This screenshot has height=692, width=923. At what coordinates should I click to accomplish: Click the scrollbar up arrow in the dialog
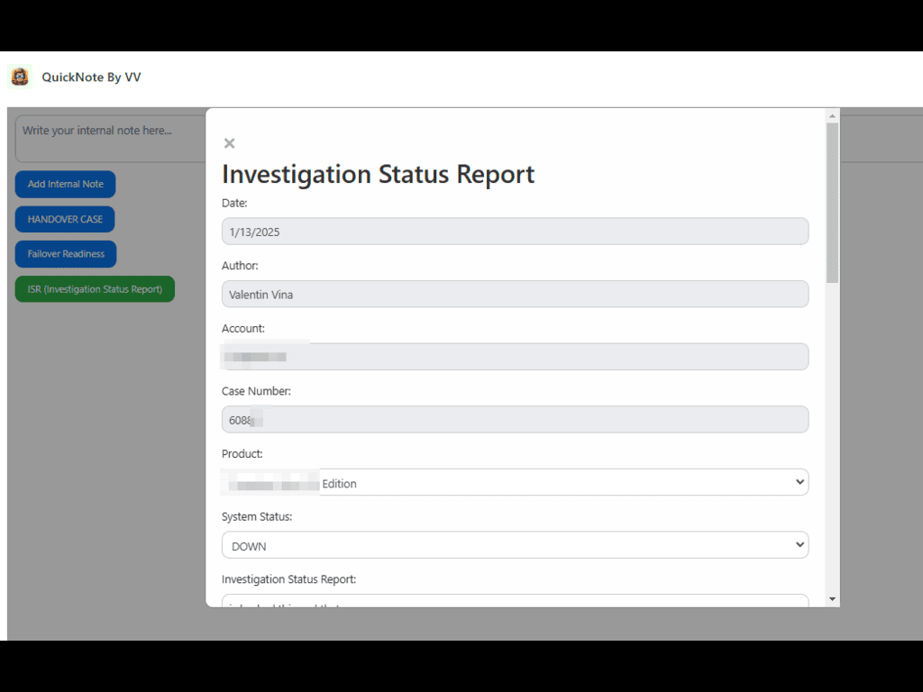coord(832,115)
